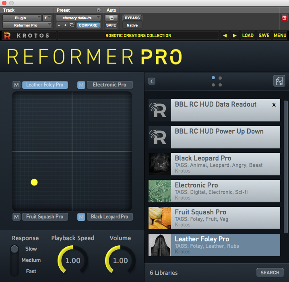Select Leather Foley Pro slot button
The width and height of the screenshot is (289, 282).
[x=45, y=85]
